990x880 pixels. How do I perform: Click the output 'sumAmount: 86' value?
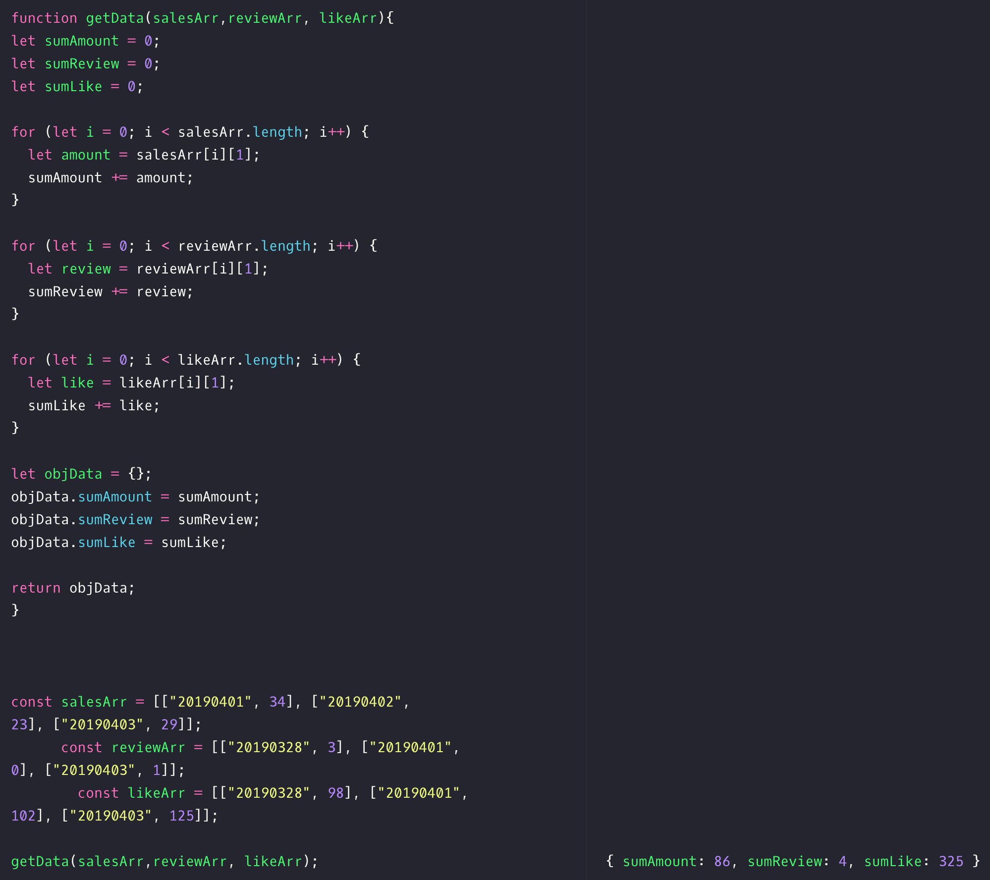click(676, 862)
